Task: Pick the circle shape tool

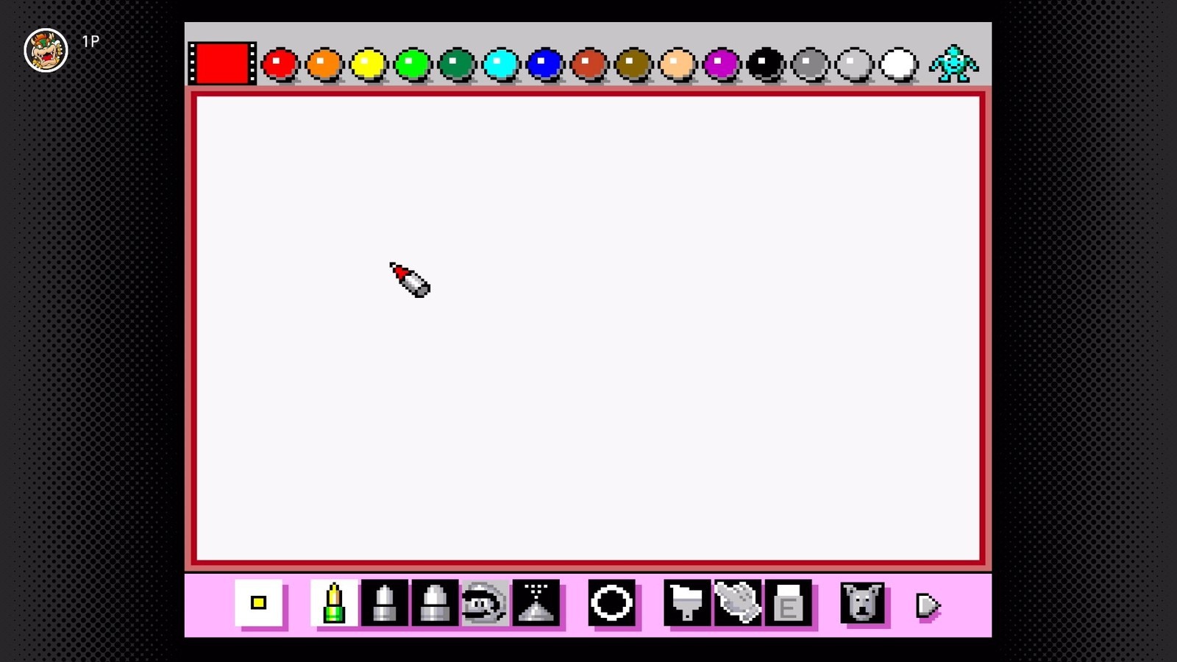Action: point(611,603)
